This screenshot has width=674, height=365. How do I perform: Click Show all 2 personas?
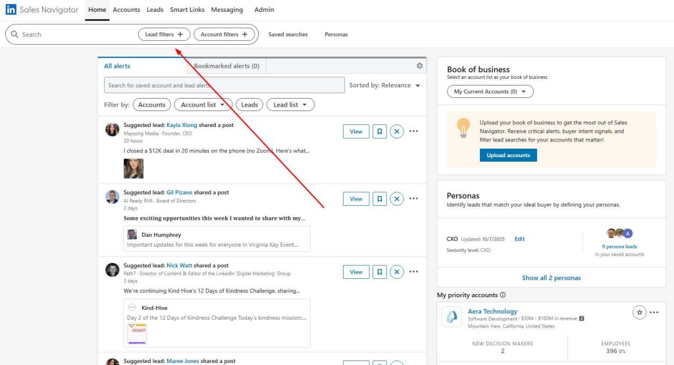pos(551,278)
